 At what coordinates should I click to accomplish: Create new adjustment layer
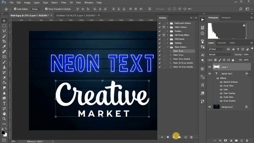click(x=231, y=140)
